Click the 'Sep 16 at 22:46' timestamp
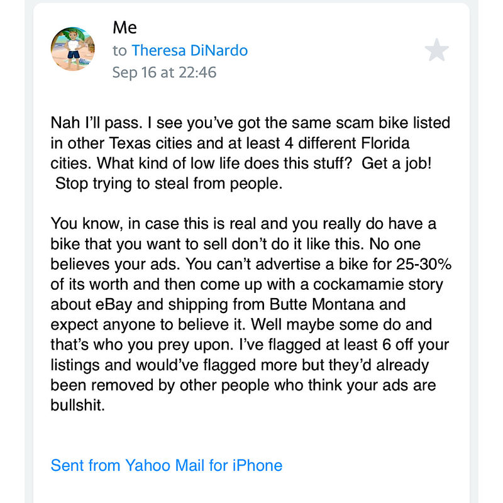The image size is (503, 503). 164,72
